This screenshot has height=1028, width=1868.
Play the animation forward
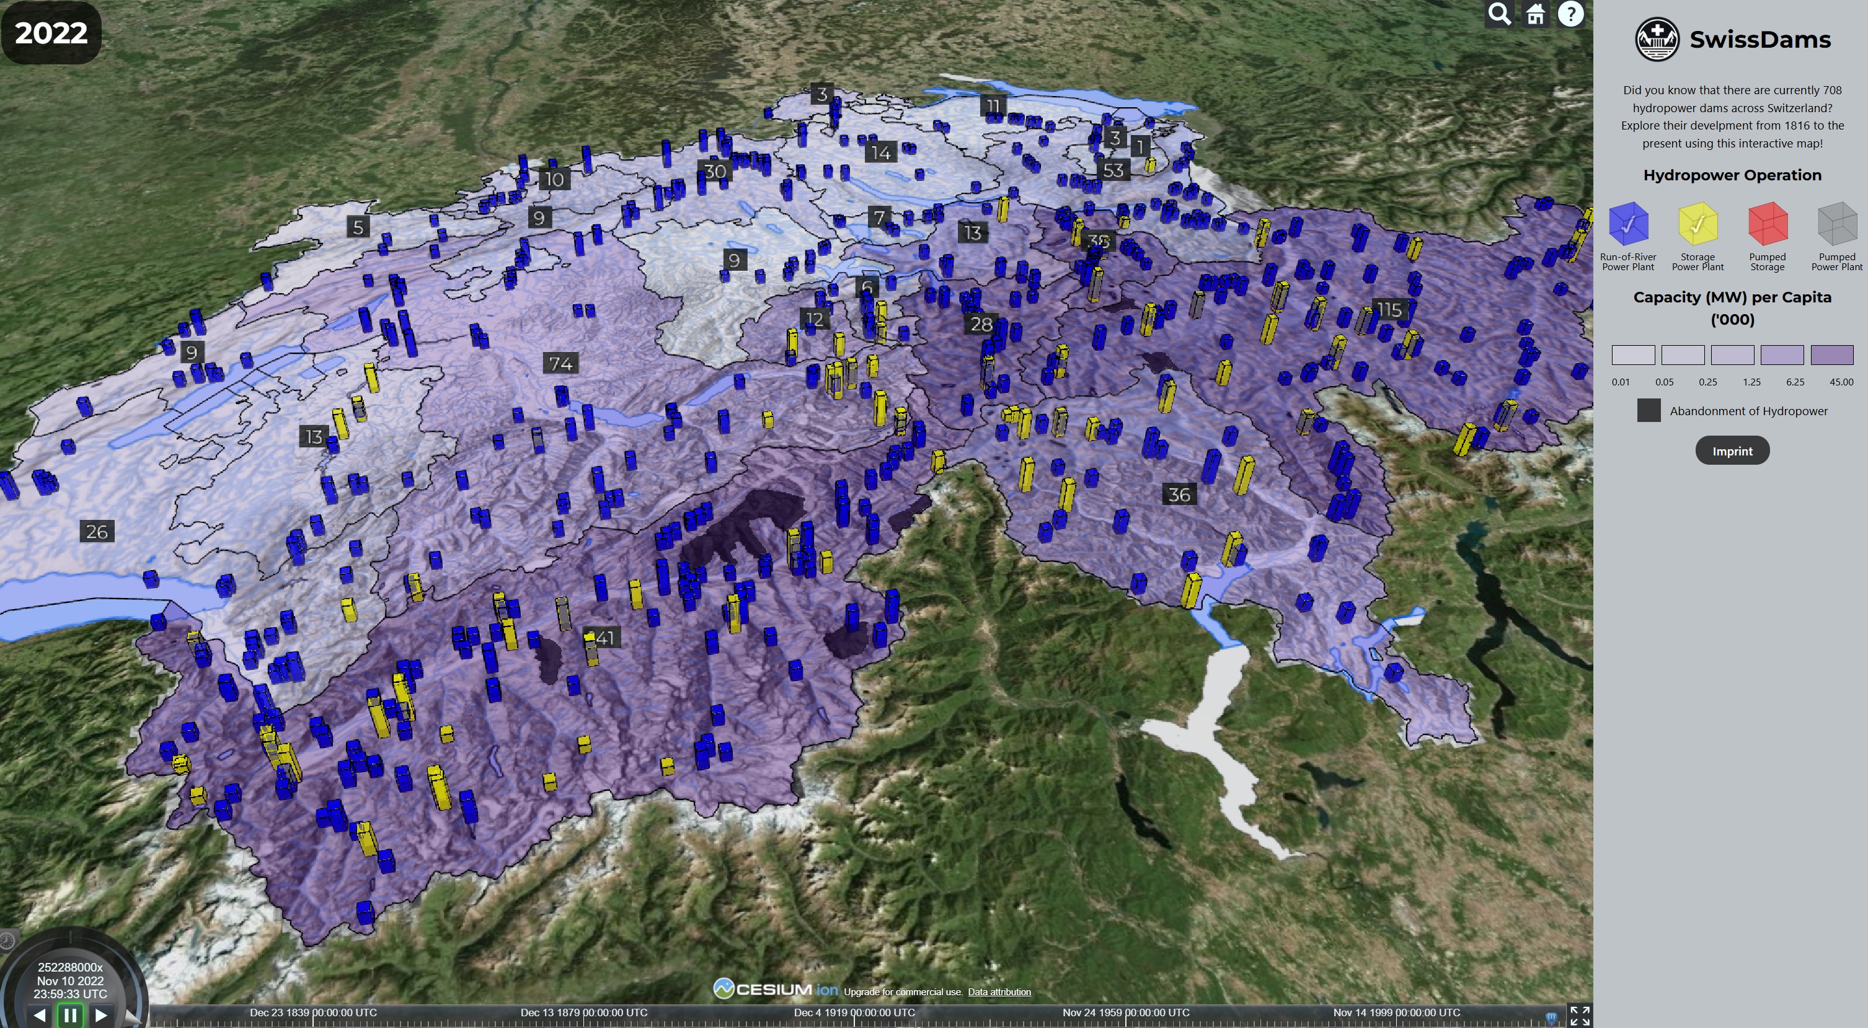tap(101, 1015)
